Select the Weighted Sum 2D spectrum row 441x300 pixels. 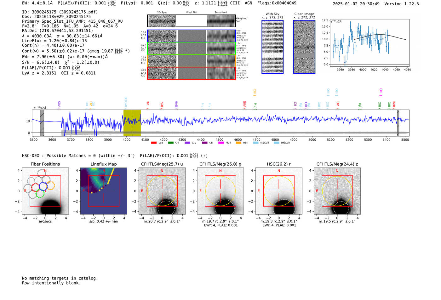192,21
